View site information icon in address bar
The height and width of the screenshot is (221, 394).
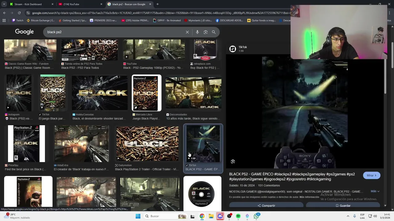[x=28, y=13]
